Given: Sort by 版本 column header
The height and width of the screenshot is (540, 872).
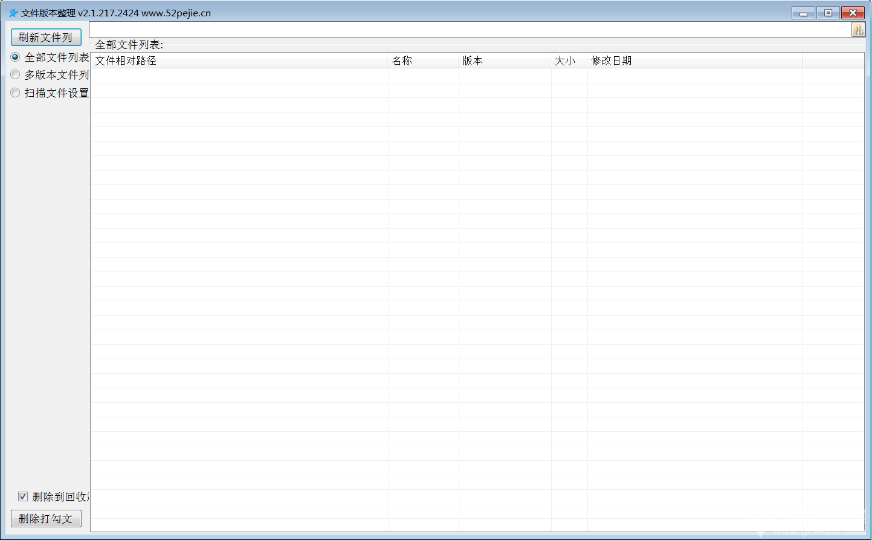Looking at the screenshot, I should (x=505, y=60).
